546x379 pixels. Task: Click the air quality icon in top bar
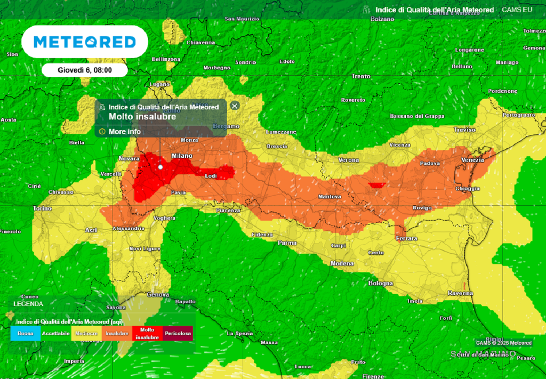tap(366, 10)
